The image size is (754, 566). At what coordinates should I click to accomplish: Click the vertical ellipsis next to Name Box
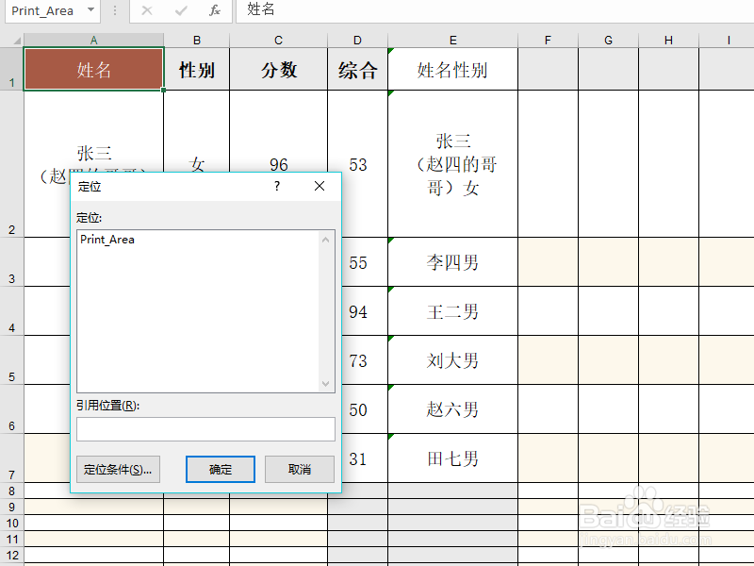(115, 11)
